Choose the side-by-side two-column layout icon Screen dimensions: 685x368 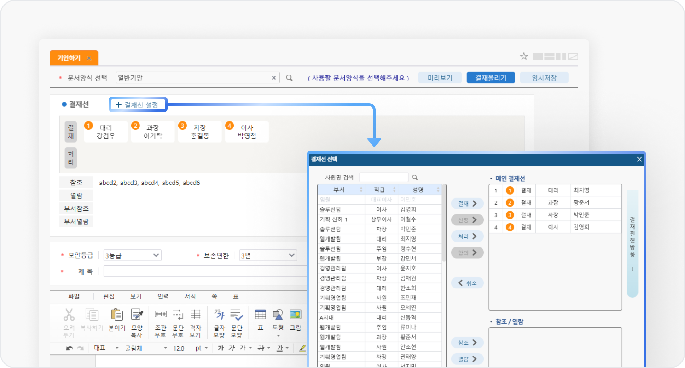tap(561, 57)
